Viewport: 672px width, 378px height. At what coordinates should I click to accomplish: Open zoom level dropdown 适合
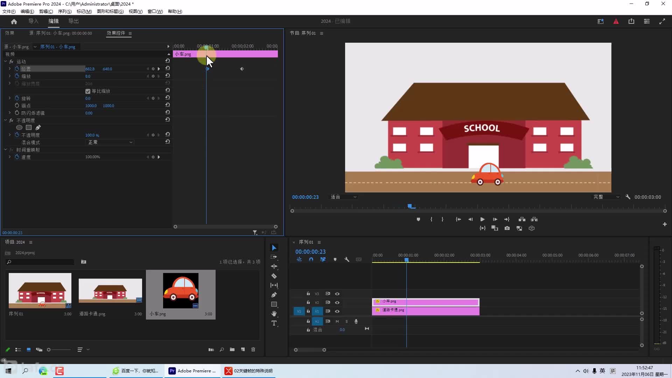tap(344, 197)
